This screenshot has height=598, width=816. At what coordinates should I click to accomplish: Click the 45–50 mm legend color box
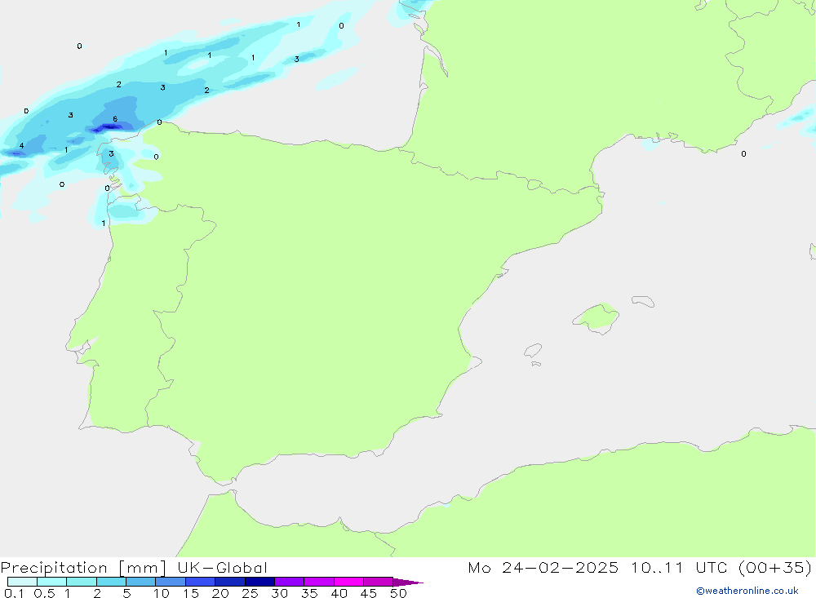tap(379, 582)
